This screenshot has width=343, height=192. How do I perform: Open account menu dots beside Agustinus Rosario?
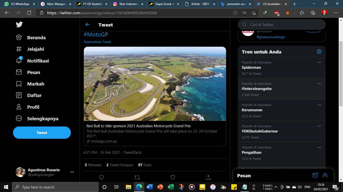tap(72, 172)
